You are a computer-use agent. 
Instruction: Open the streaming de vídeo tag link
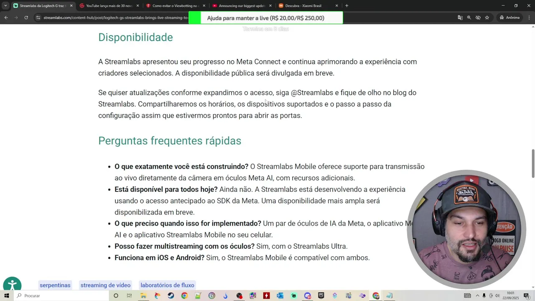click(105, 285)
